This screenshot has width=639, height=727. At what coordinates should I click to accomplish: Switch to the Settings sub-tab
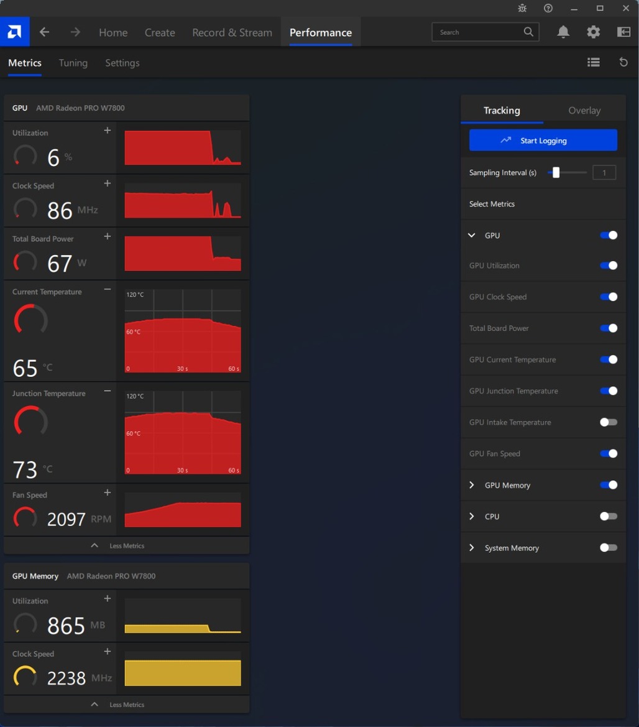[x=122, y=63]
